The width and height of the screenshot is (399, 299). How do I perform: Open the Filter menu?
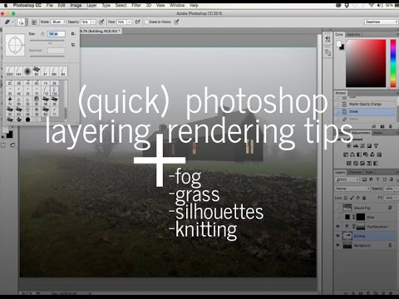(x=136, y=5)
